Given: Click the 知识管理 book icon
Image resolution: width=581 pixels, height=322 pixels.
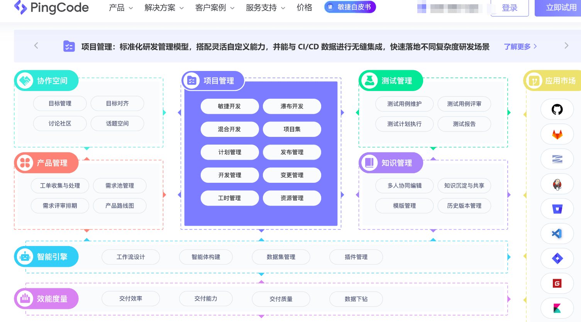Looking at the screenshot, I should [370, 163].
